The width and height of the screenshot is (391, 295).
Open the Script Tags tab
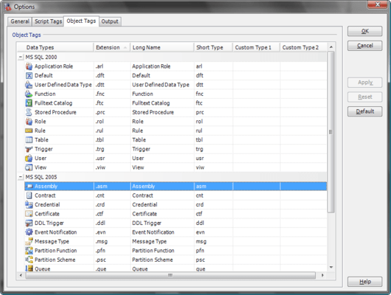click(48, 21)
